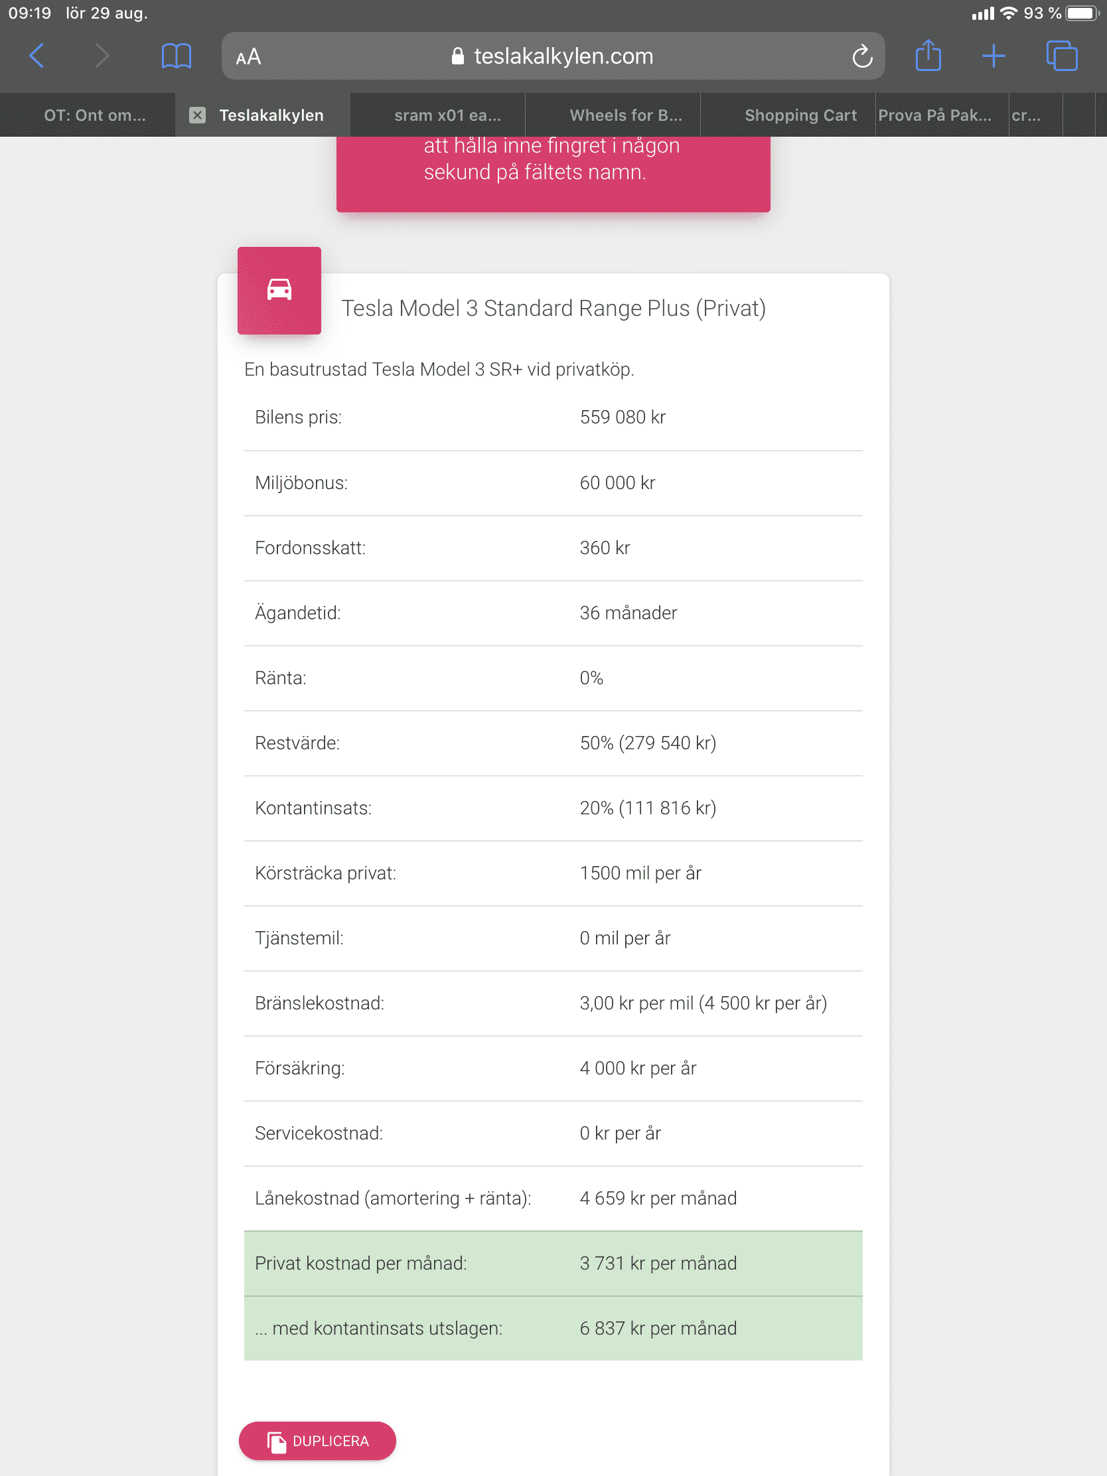This screenshot has height=1476, width=1107.
Task: Edit the Bilens pris value 559 080 kr
Action: click(x=622, y=417)
